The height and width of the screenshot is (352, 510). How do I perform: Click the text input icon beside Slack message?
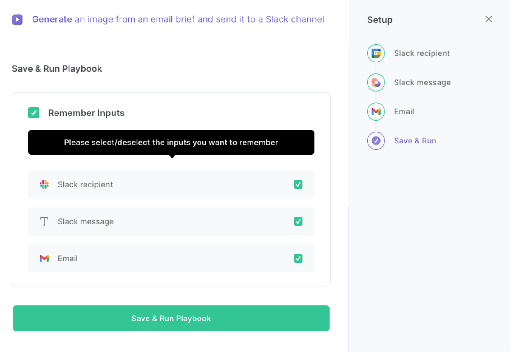coord(44,221)
